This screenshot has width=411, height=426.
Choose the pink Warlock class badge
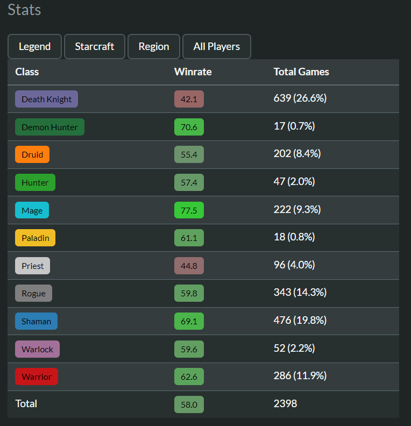coord(37,349)
